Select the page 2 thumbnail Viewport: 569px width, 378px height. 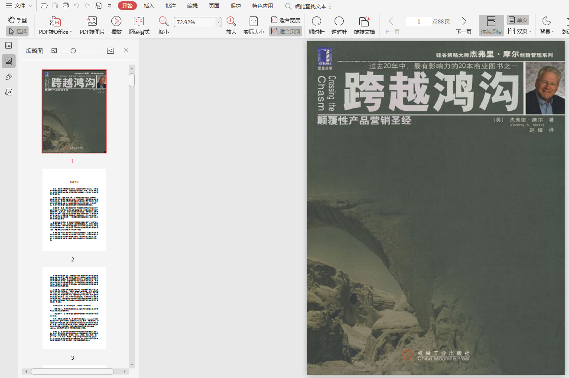click(x=74, y=210)
